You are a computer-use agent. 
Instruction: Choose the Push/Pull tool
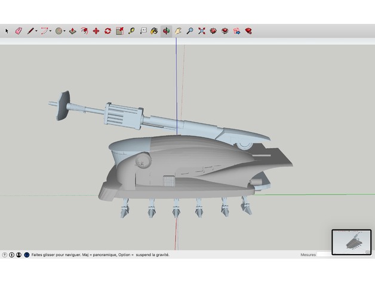tap(72, 30)
